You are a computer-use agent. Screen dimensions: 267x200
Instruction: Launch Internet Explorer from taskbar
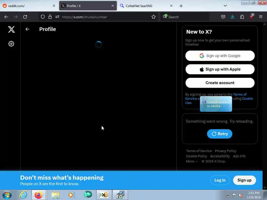(23, 195)
